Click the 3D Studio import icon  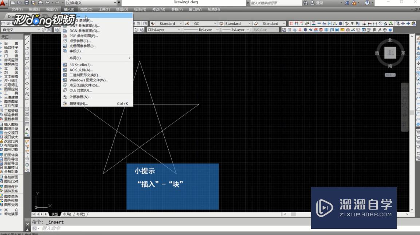(65, 65)
